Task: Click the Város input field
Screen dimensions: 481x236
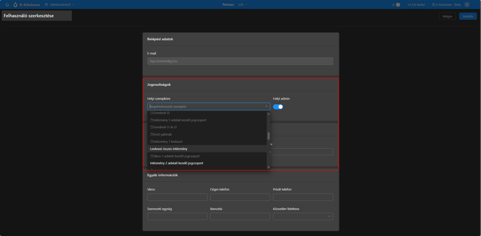Action: [177, 197]
